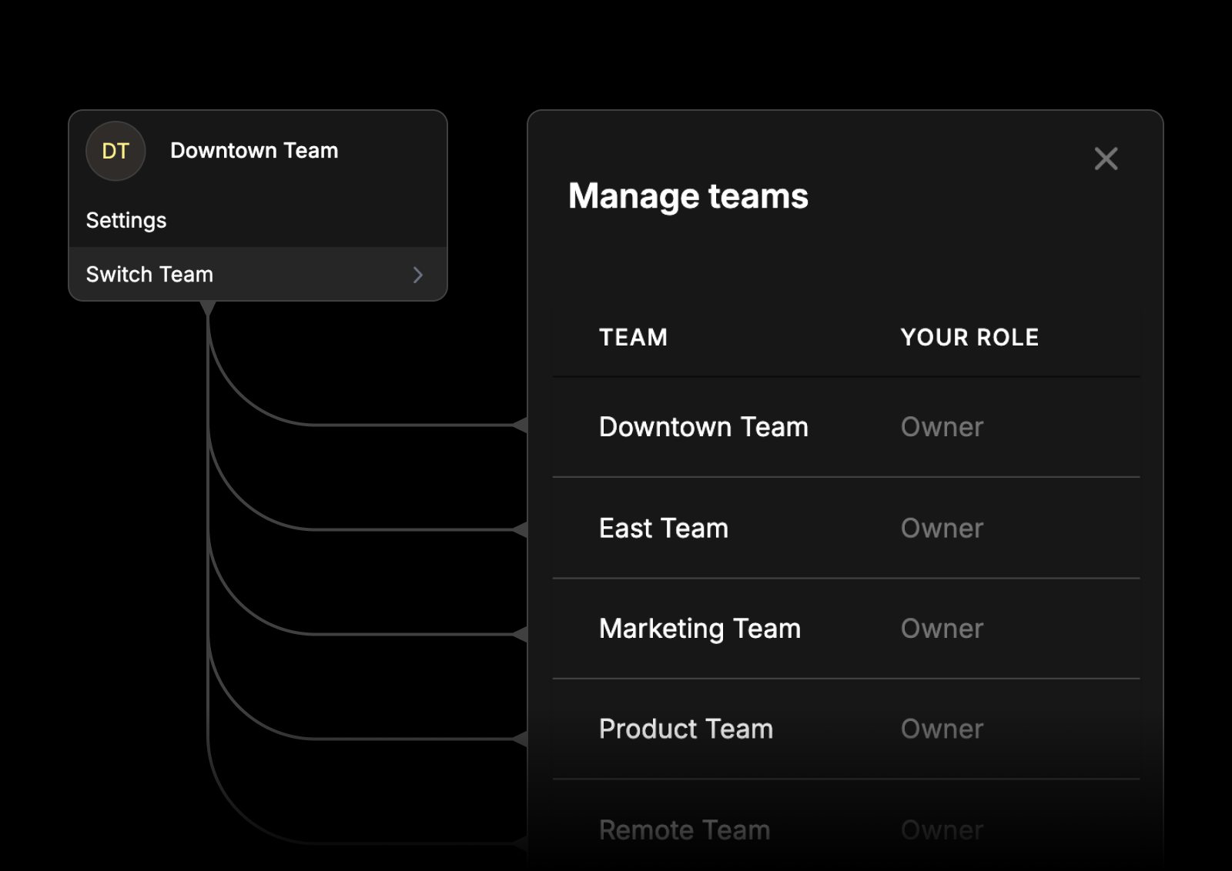Select Downtown Team row in the table
The width and height of the screenshot is (1232, 871).
846,427
